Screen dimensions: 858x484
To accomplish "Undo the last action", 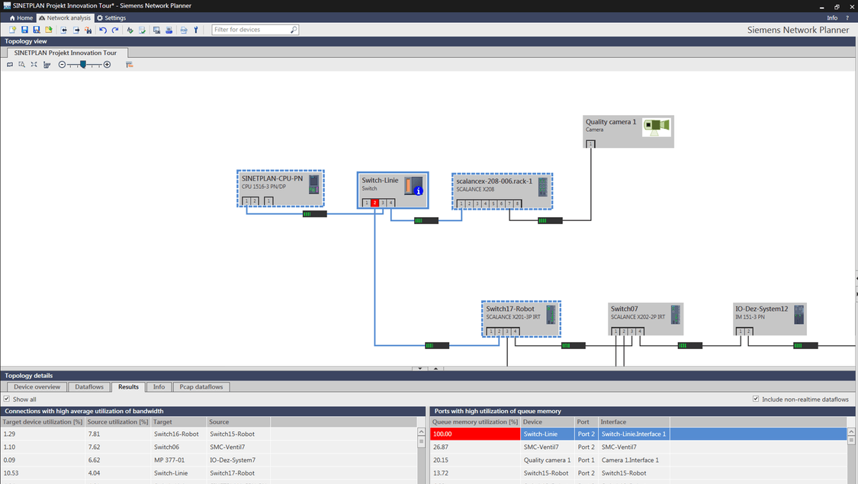I will pos(103,30).
